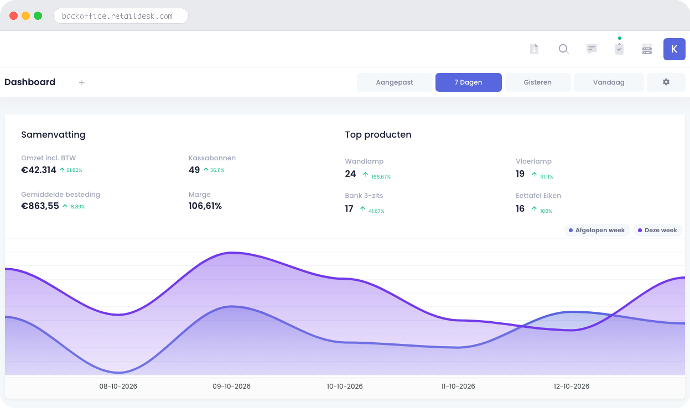Click the Eettafel Eiken product label
This screenshot has width=690, height=408.
(538, 196)
